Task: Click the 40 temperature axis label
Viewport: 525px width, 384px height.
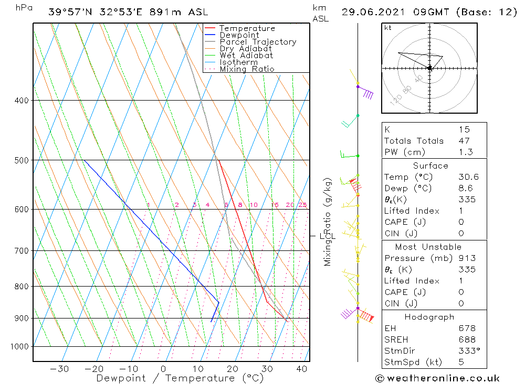Action: tap(302, 369)
